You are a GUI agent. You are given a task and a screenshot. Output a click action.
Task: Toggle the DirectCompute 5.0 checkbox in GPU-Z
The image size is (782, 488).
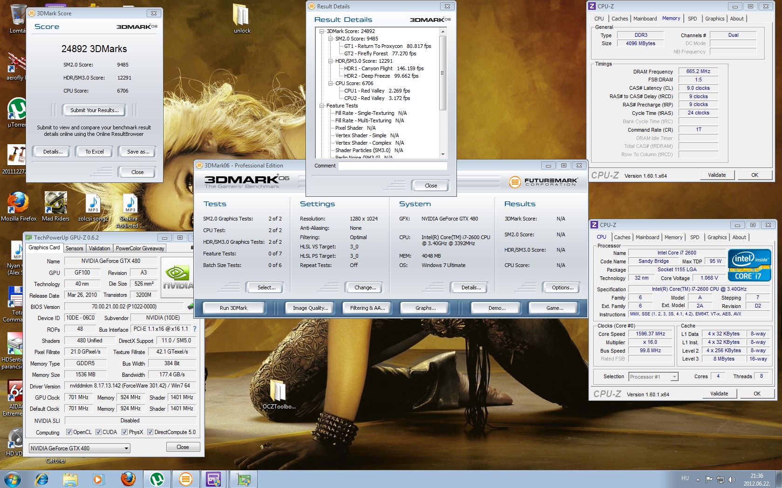tap(150, 432)
